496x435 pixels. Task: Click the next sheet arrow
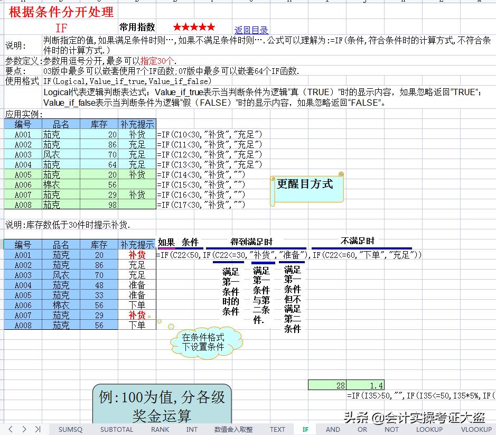coord(24,430)
